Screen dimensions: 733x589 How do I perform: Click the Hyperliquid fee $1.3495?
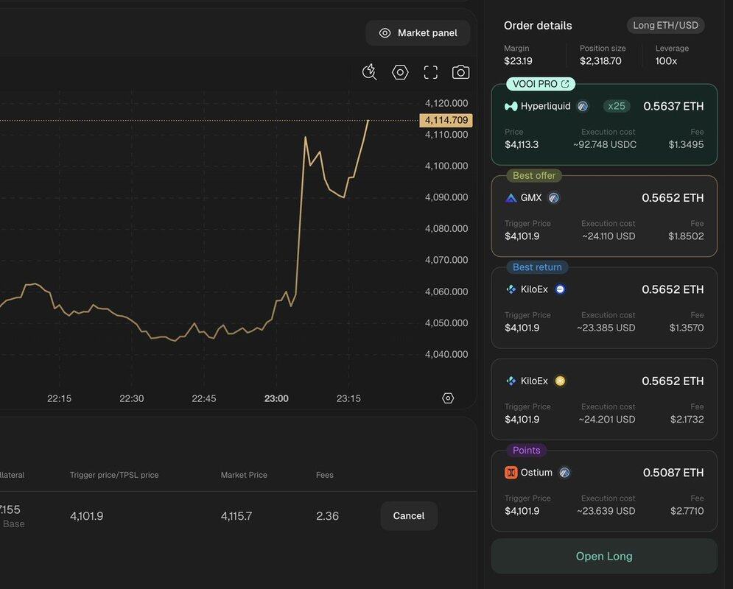pos(686,145)
